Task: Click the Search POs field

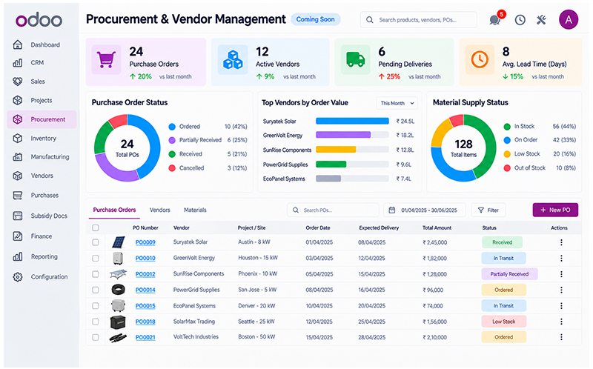Action: (333, 210)
